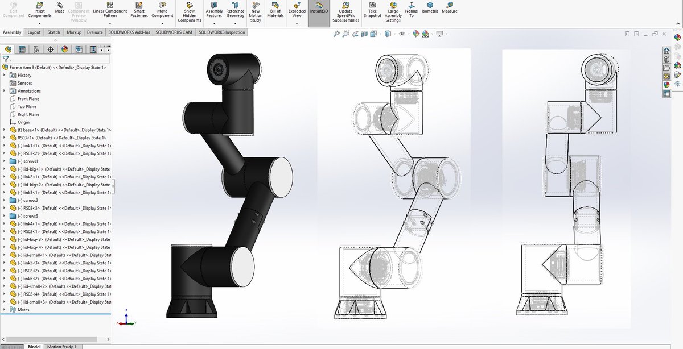The width and height of the screenshot is (683, 349).
Task: Open the Display Style dropdown
Action: pyautogui.click(x=394, y=34)
